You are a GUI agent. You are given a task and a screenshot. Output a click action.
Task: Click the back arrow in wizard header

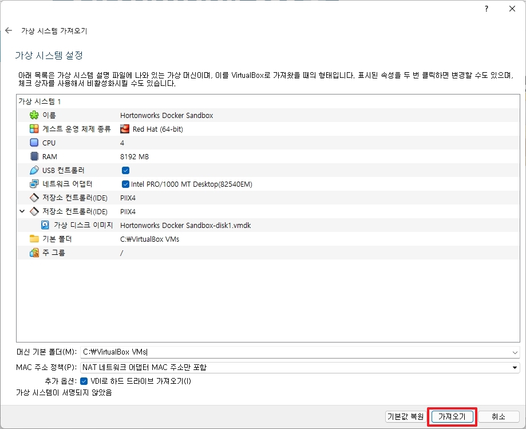[9, 30]
